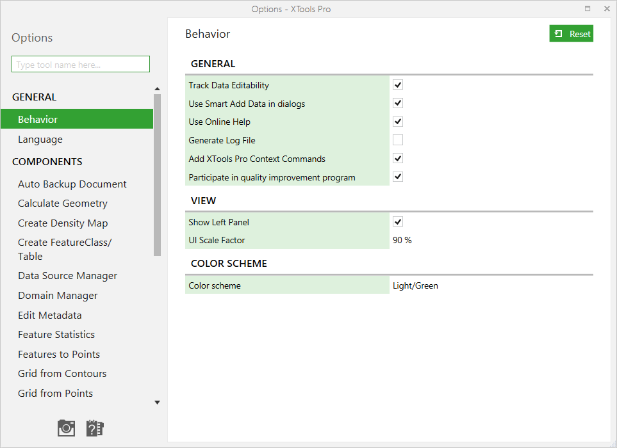Open Edit Metadata options

click(49, 315)
